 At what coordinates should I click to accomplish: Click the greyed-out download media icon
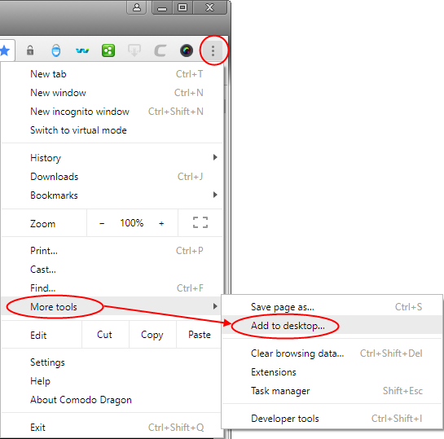(x=134, y=50)
